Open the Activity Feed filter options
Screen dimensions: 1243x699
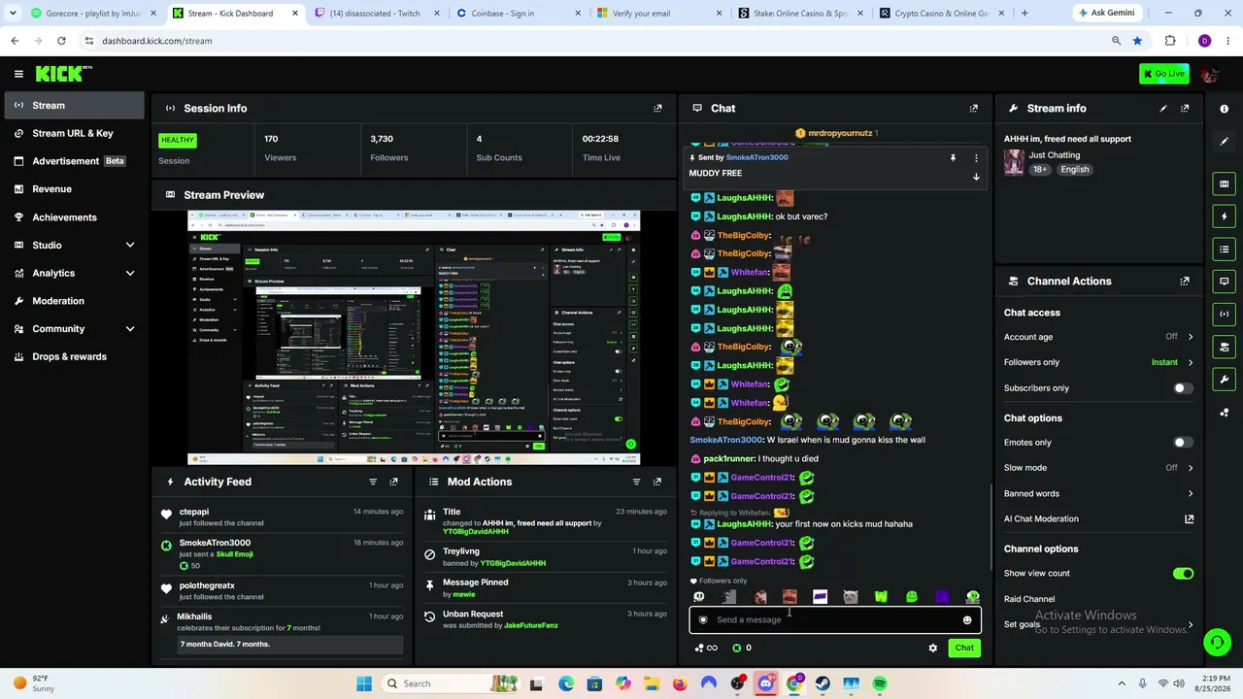point(373,482)
